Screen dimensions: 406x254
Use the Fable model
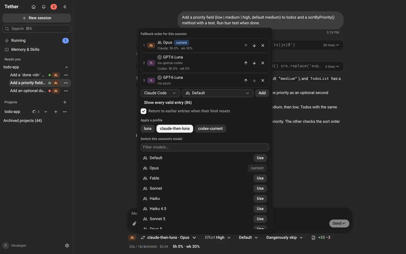tap(260, 178)
